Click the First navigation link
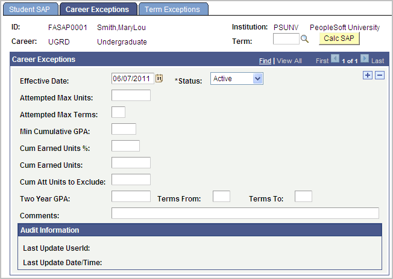Viewport: 393px width, 279px height. pos(322,61)
